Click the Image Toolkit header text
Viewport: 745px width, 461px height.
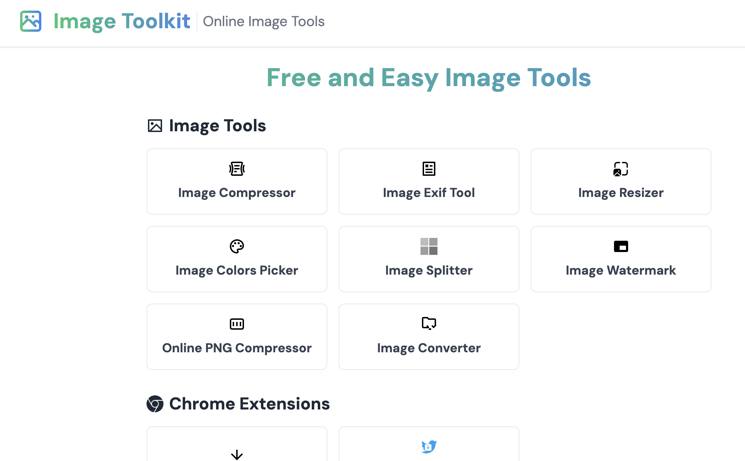[121, 21]
